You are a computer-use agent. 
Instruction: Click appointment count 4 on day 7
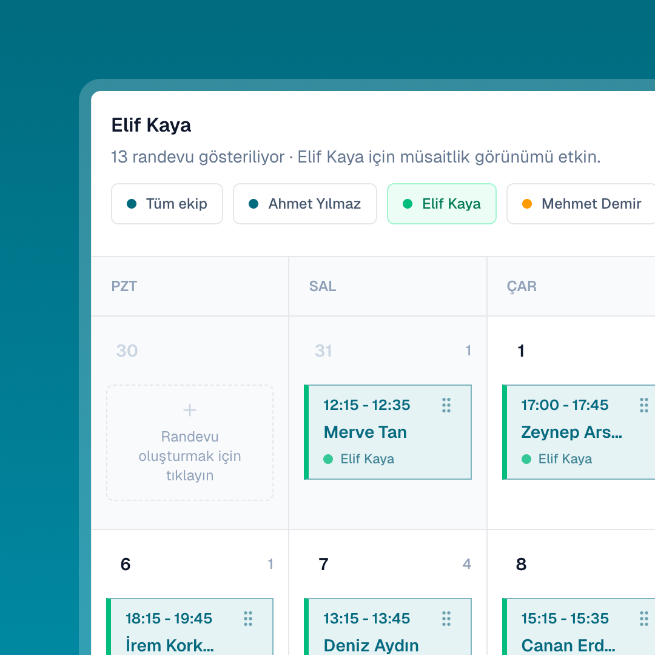[x=466, y=565]
